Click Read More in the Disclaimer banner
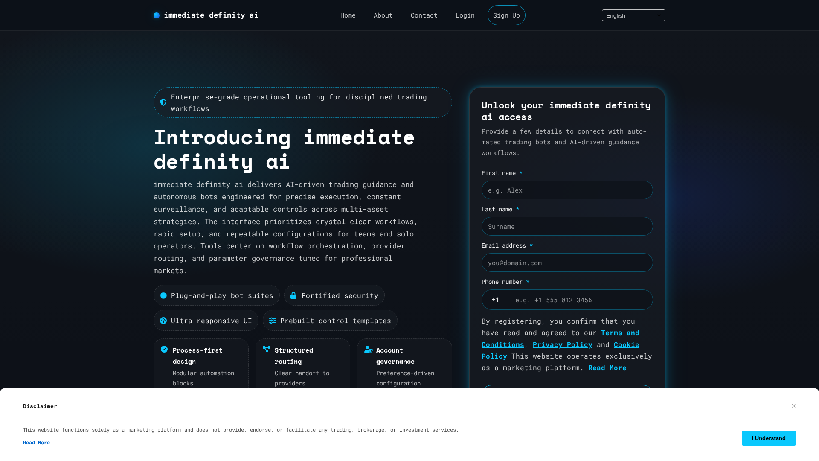This screenshot has width=819, height=461. (x=36, y=443)
